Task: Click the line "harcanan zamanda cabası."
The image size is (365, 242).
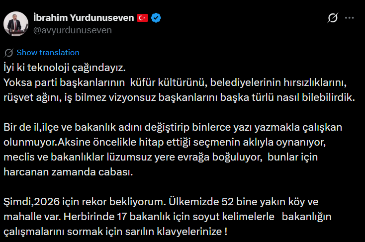Action: point(69,174)
